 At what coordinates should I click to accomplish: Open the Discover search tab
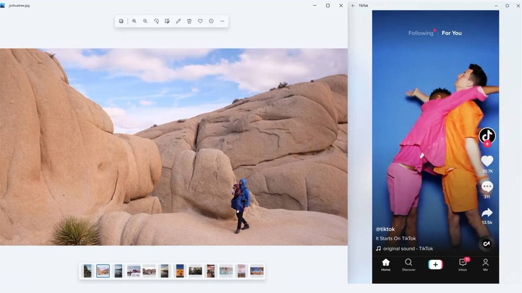pos(408,265)
